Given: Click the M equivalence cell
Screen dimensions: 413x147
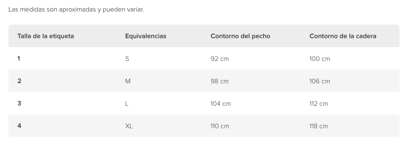Looking at the screenshot, I should point(128,81).
